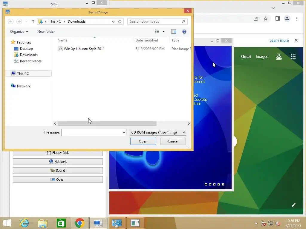Screen dimensions: 306x229
Task: Launch Internet Explorer from taskbar
Action: 25,223
